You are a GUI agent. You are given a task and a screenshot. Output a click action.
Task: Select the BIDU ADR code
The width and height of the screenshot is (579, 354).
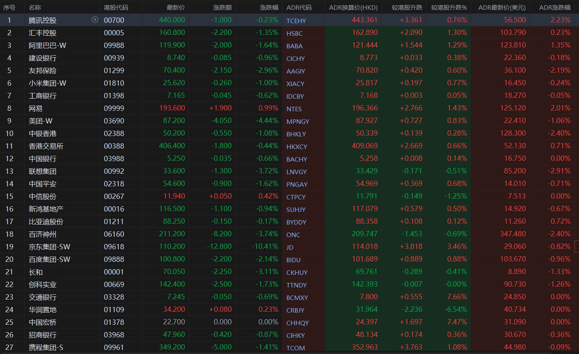click(x=294, y=260)
